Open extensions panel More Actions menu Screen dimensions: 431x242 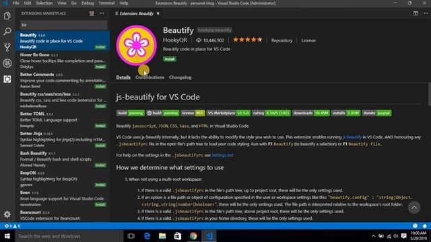point(102,13)
